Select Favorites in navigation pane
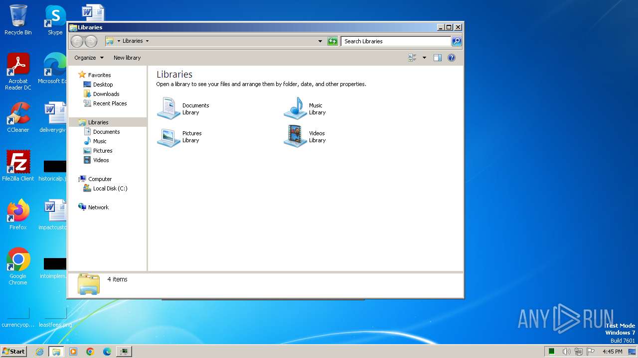The width and height of the screenshot is (638, 358). (99, 75)
